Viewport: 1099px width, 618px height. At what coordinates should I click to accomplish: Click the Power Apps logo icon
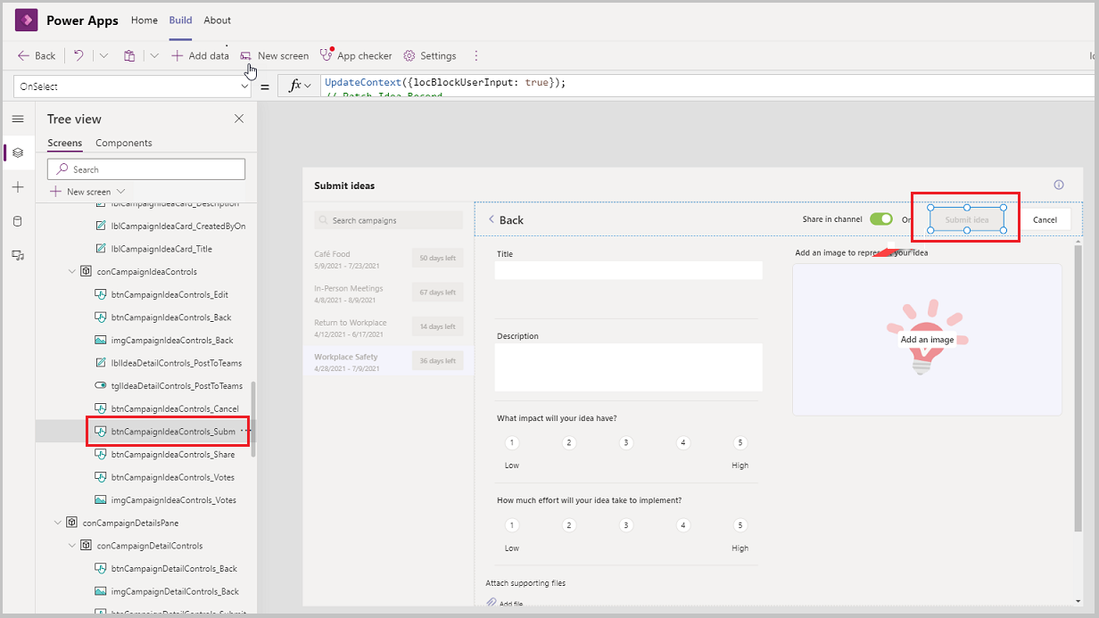tap(26, 21)
